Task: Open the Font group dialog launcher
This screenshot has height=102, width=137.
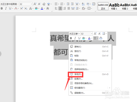Action: [52, 11]
